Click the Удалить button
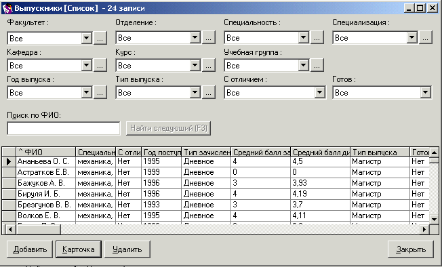Screen dimensions: 442x267 coord(127,249)
